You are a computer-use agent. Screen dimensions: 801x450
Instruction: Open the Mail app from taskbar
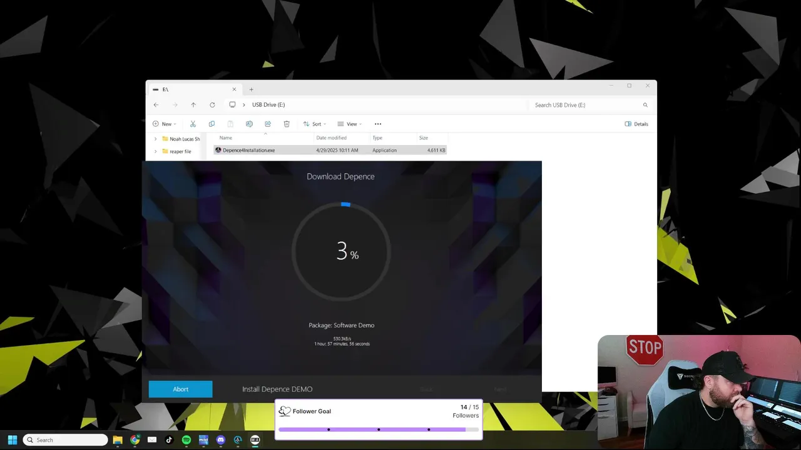click(152, 440)
